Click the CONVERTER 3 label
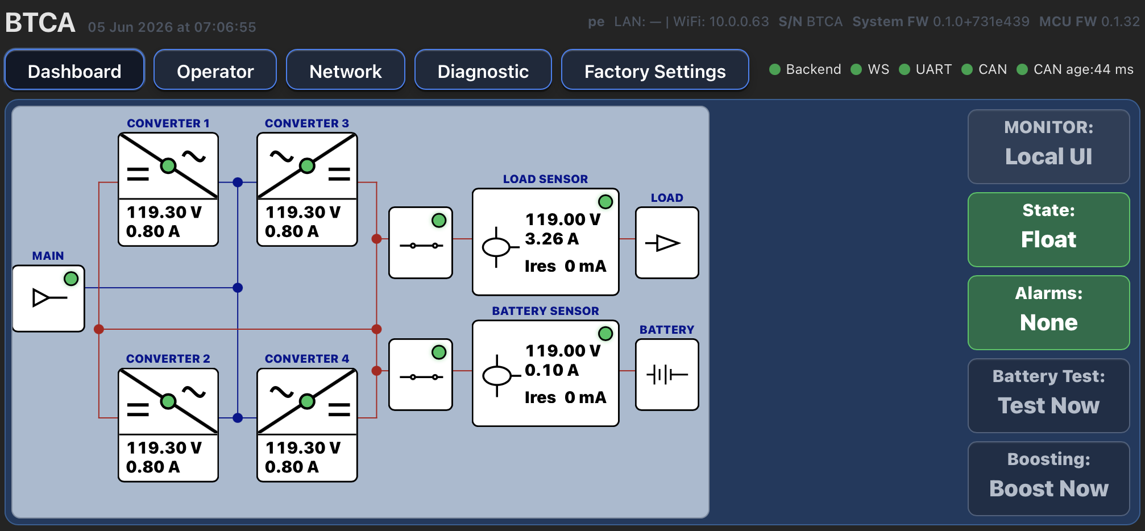Image resolution: width=1145 pixels, height=531 pixels. pos(307,123)
